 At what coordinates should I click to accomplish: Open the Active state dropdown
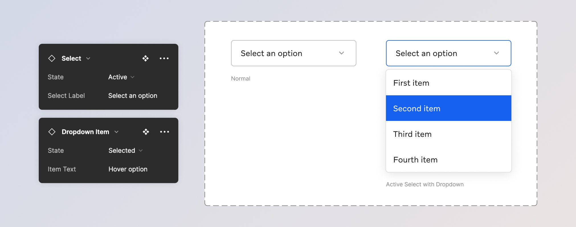pos(121,77)
